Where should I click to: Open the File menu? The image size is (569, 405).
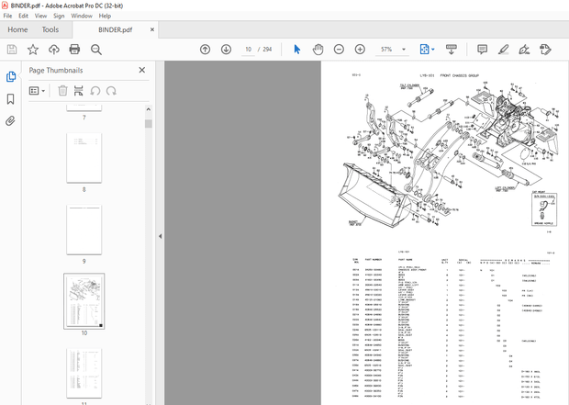pyautogui.click(x=7, y=16)
